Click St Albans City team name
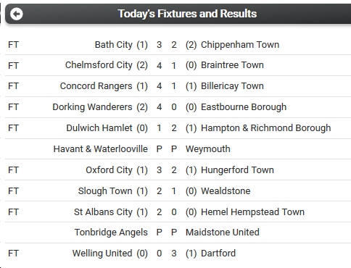 click(103, 212)
